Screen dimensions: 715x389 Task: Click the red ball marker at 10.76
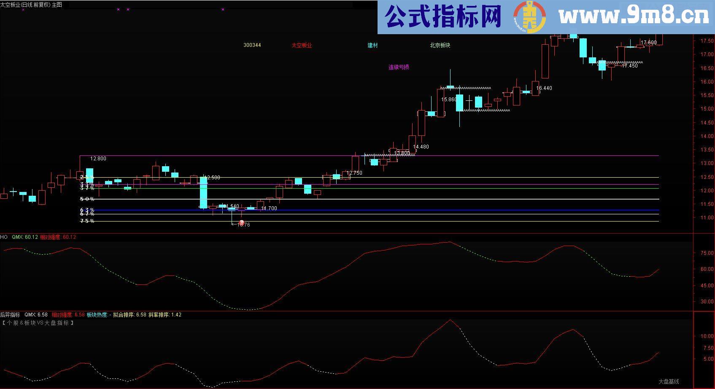(x=241, y=222)
